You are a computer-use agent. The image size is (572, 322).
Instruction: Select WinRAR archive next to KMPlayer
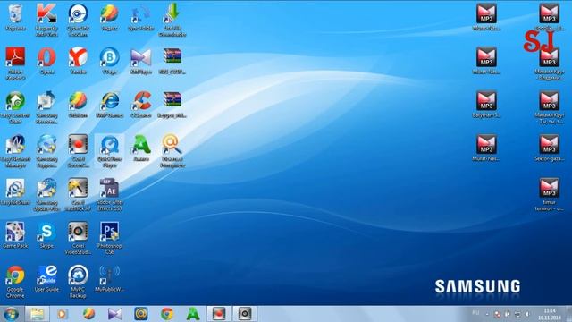(x=172, y=61)
